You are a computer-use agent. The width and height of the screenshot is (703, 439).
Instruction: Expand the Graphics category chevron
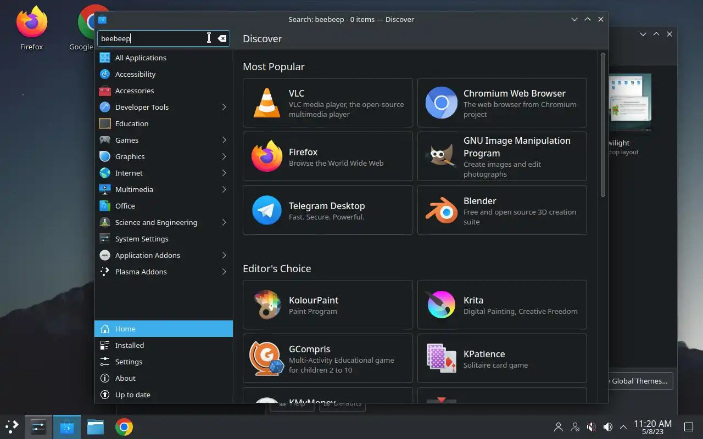224,156
